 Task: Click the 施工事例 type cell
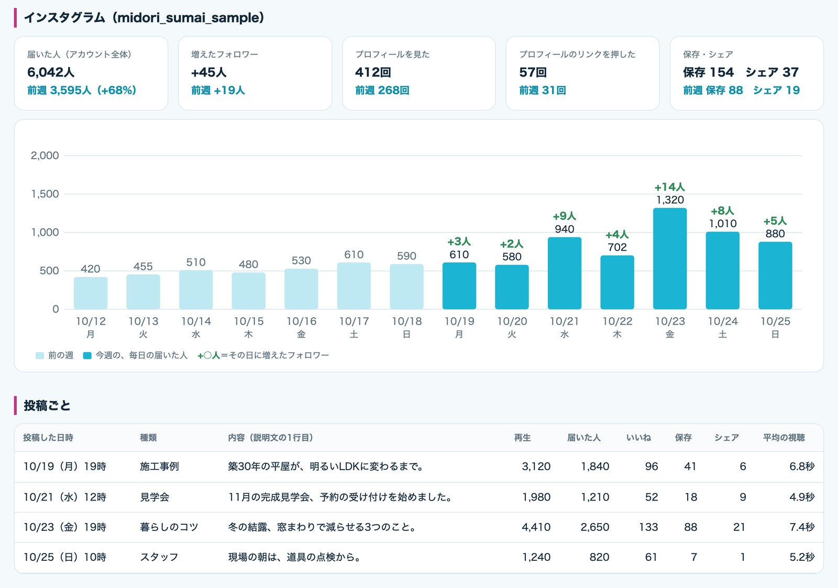[159, 467]
